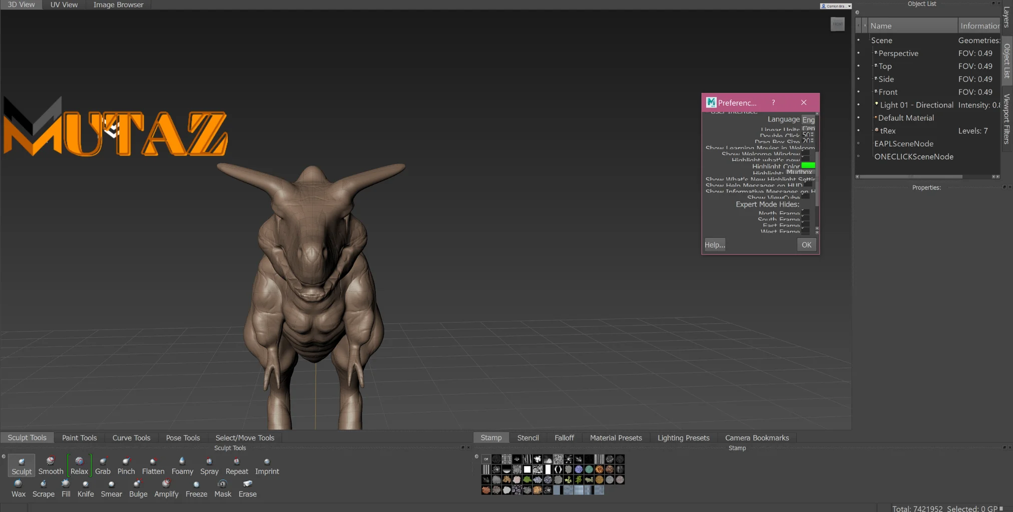This screenshot has width=1013, height=512.
Task: Switch to the Layers side tab
Action: 1006,17
